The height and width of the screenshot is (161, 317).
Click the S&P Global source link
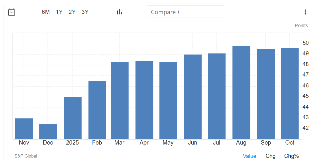(x=26, y=156)
